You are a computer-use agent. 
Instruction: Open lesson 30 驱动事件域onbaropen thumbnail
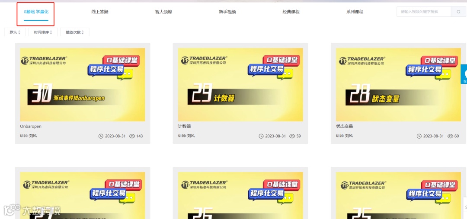tap(83, 85)
